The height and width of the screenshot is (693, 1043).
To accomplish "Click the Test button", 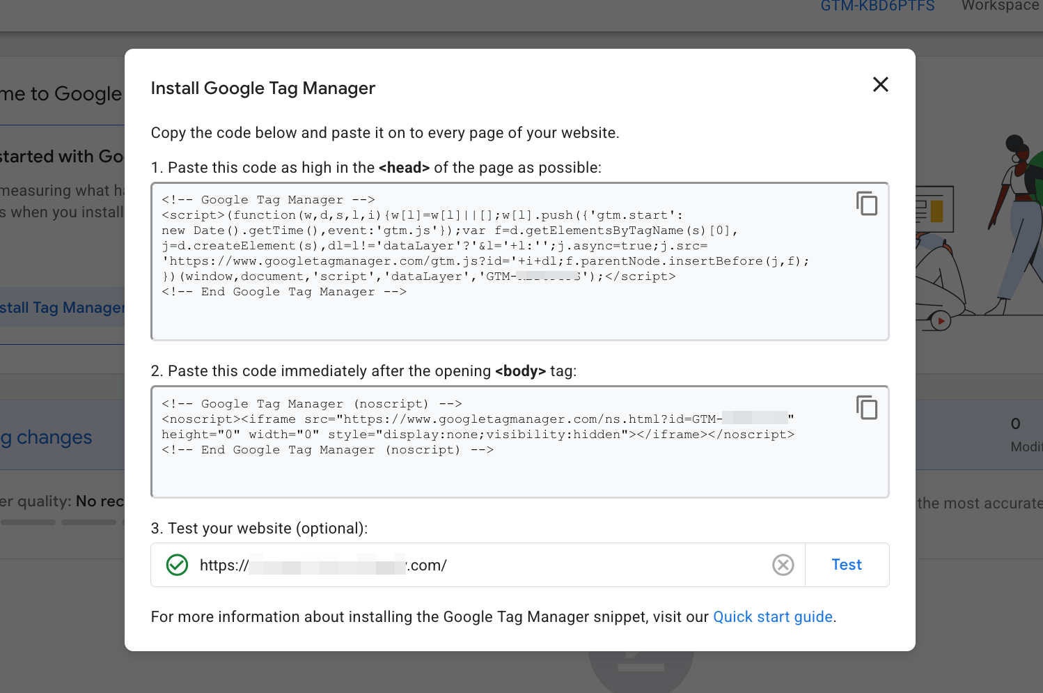I will [x=847, y=565].
